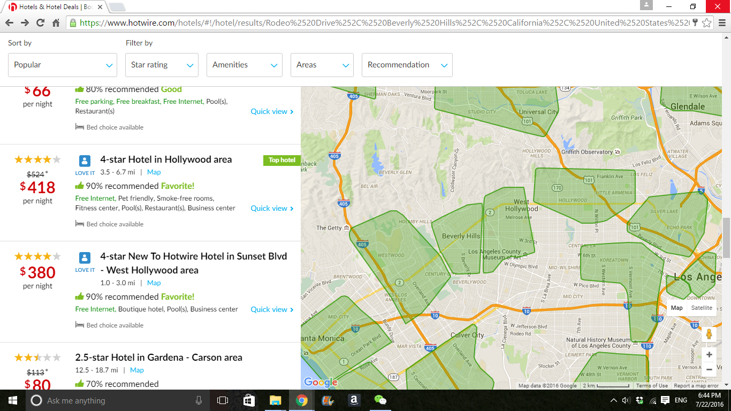Select the Hotels & Hotel Deals tab
This screenshot has height=411, width=731.
click(x=54, y=7)
